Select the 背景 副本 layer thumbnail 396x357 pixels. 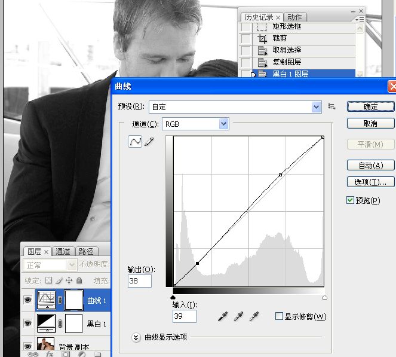(x=46, y=344)
